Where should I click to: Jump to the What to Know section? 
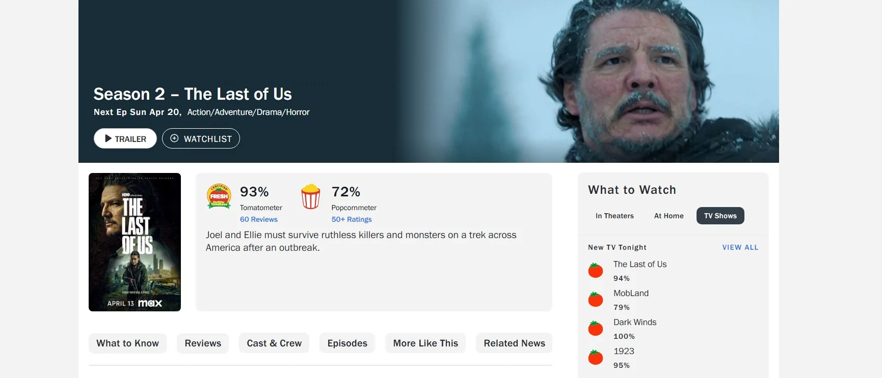click(x=128, y=343)
